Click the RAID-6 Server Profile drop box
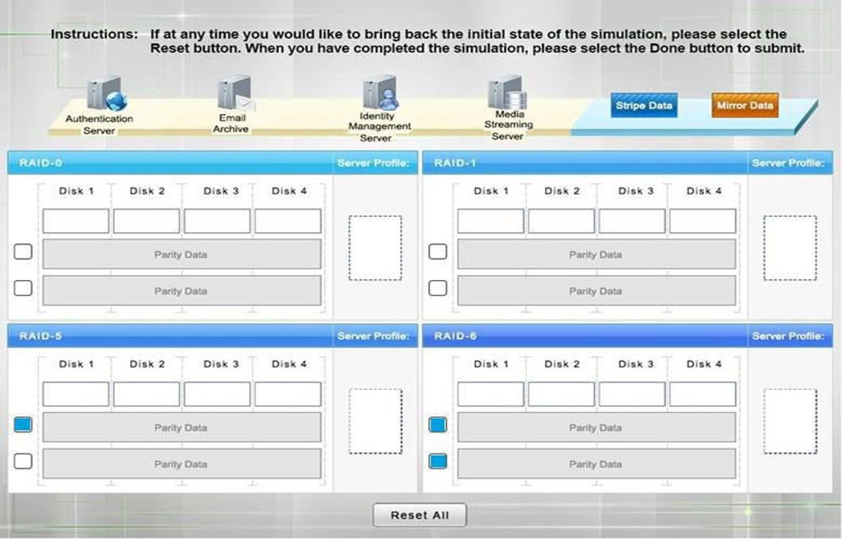This screenshot has height=541, width=842. [x=790, y=421]
